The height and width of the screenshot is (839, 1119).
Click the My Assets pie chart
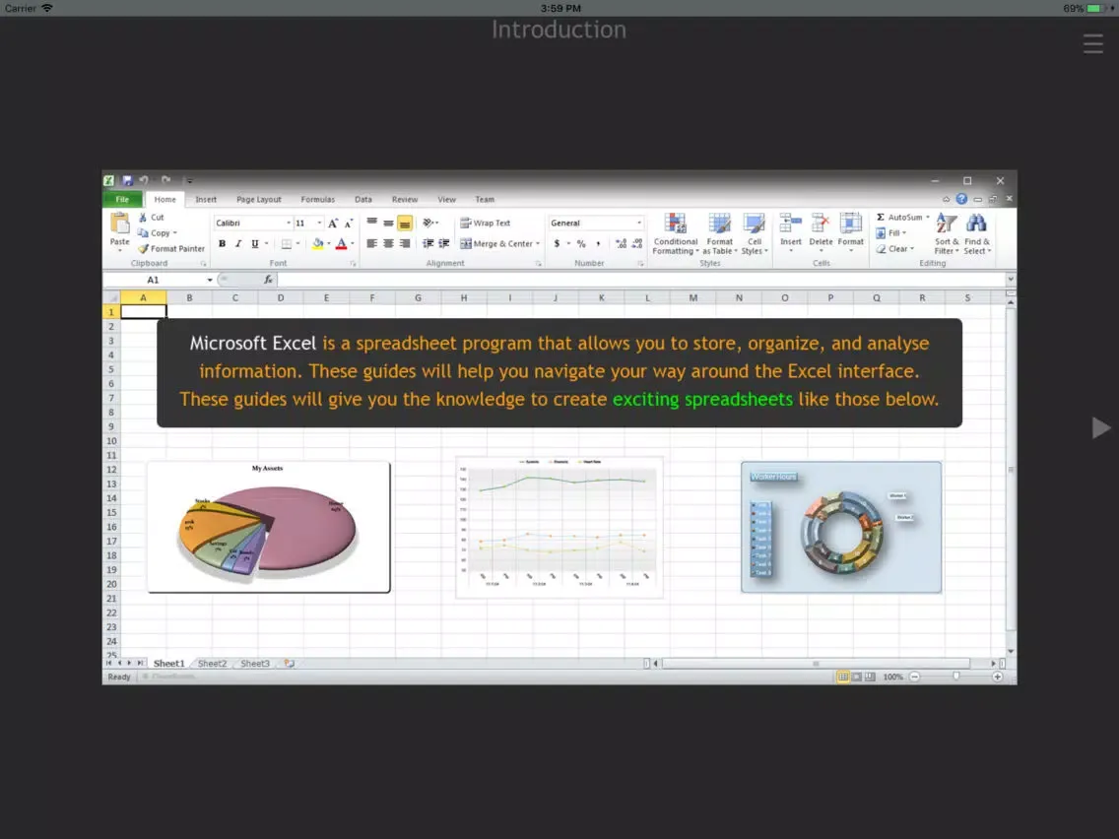(x=268, y=527)
